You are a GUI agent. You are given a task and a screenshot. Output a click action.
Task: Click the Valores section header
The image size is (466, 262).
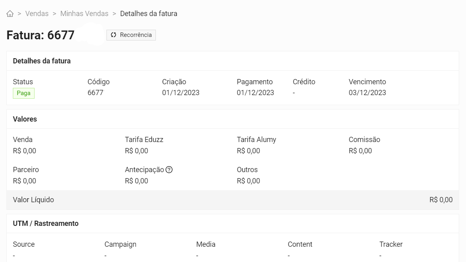[x=25, y=119]
